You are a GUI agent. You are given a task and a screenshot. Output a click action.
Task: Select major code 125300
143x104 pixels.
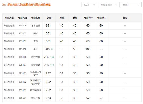click(22, 49)
